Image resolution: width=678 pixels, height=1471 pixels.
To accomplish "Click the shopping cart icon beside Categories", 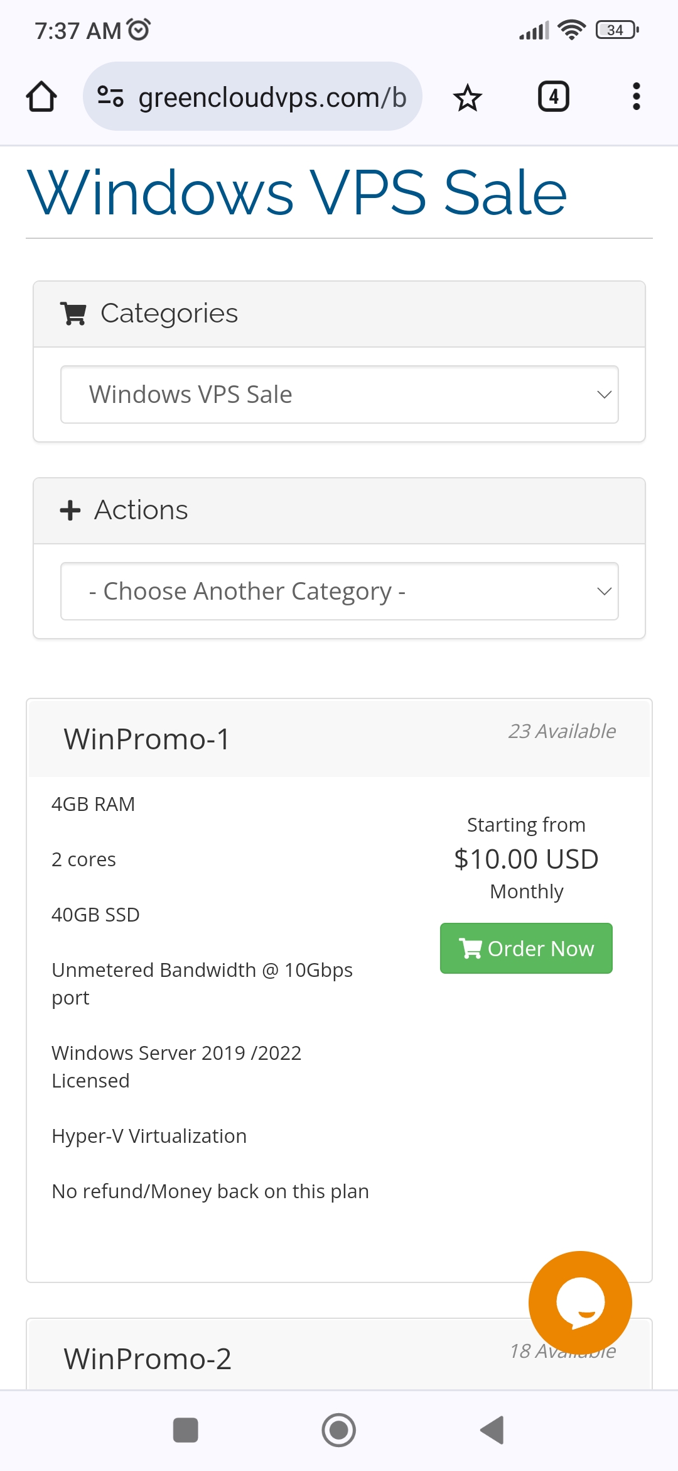I will tap(73, 313).
